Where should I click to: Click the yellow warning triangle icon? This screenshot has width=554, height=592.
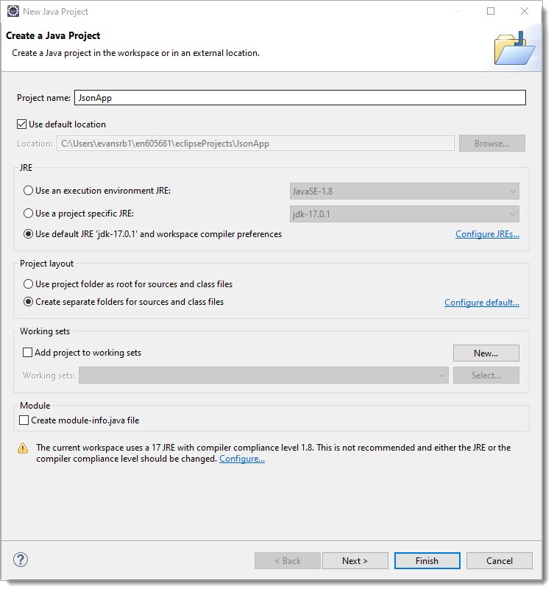pyautogui.click(x=23, y=448)
